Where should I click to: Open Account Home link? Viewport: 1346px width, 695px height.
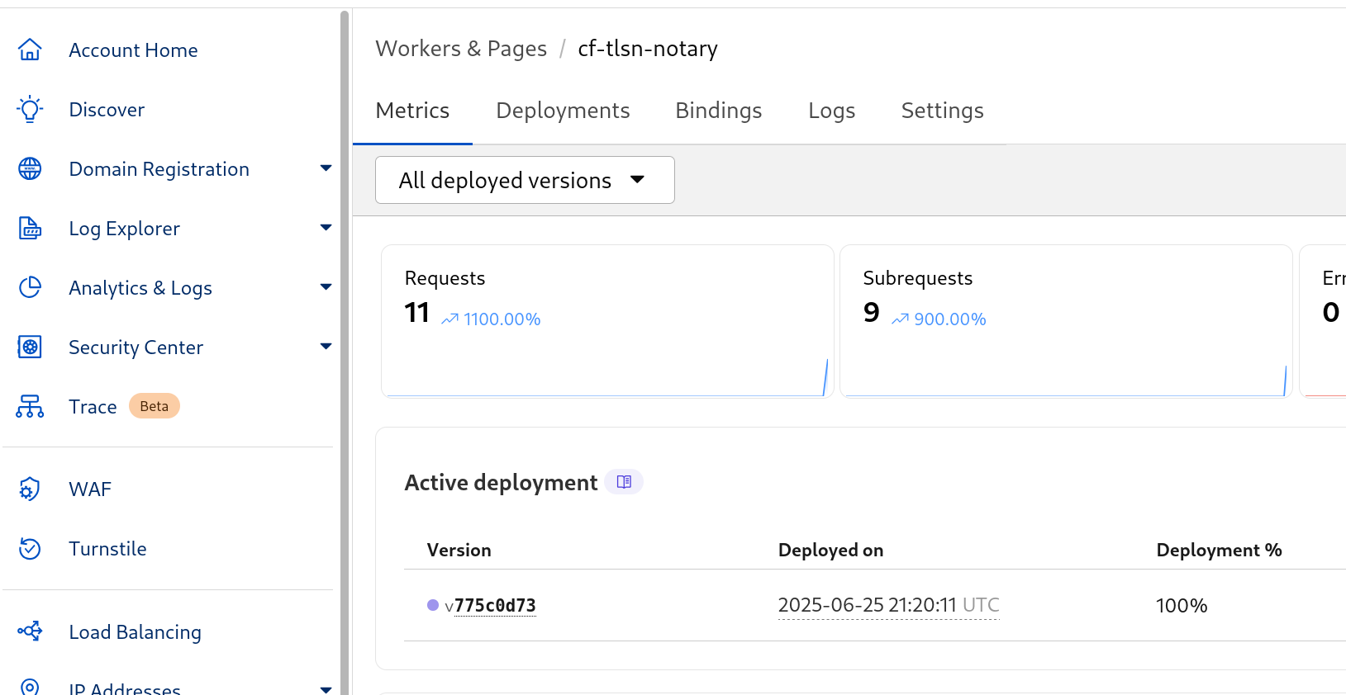133,50
